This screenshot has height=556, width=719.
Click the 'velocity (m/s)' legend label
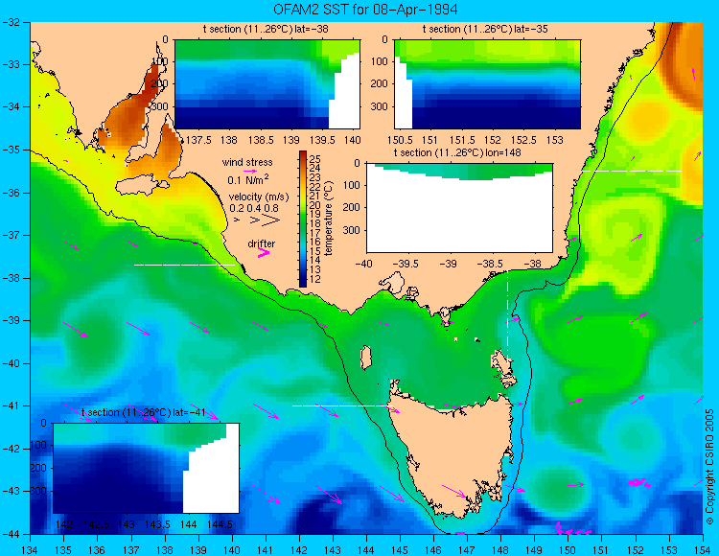click(259, 197)
